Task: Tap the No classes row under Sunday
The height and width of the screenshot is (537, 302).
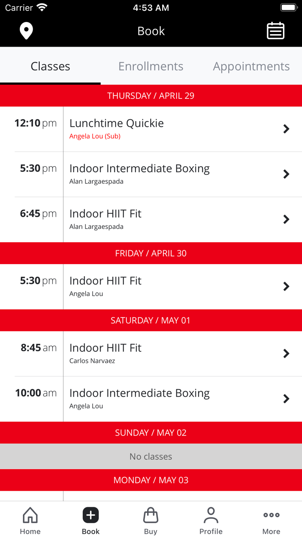Action: pos(151,456)
